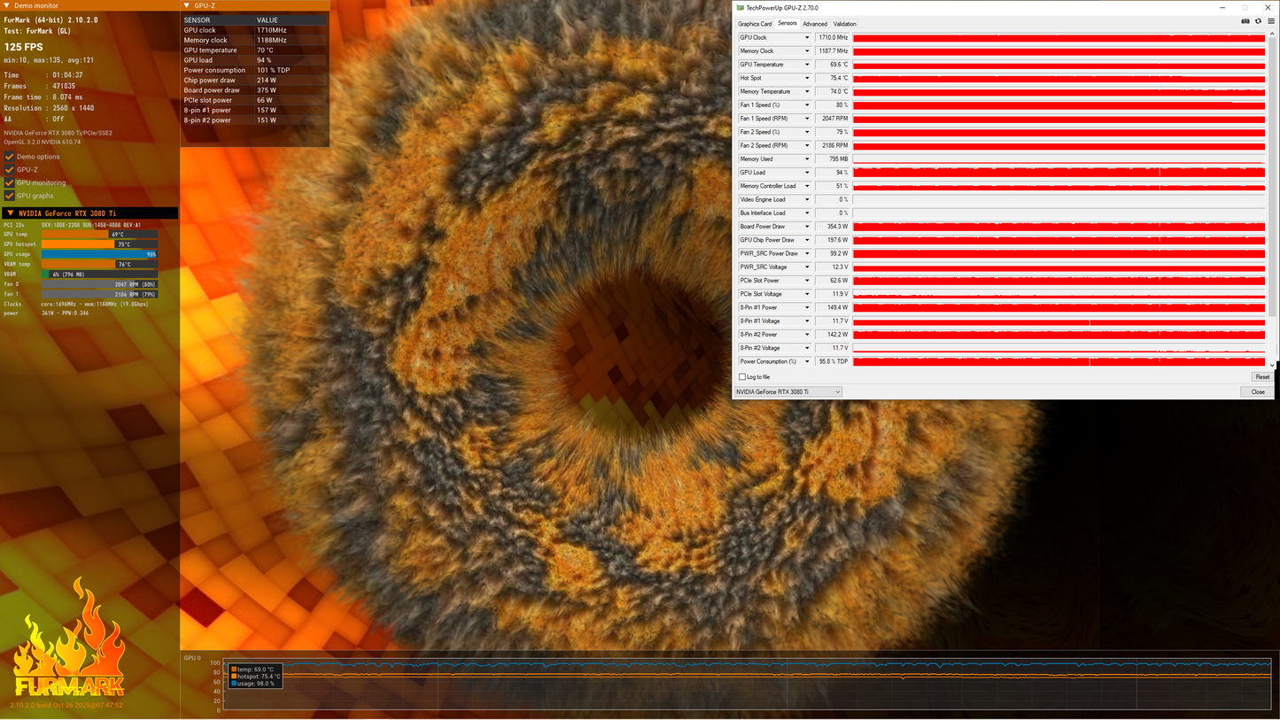
Task: Open the Advanced tab in GPU-Z
Action: click(815, 24)
